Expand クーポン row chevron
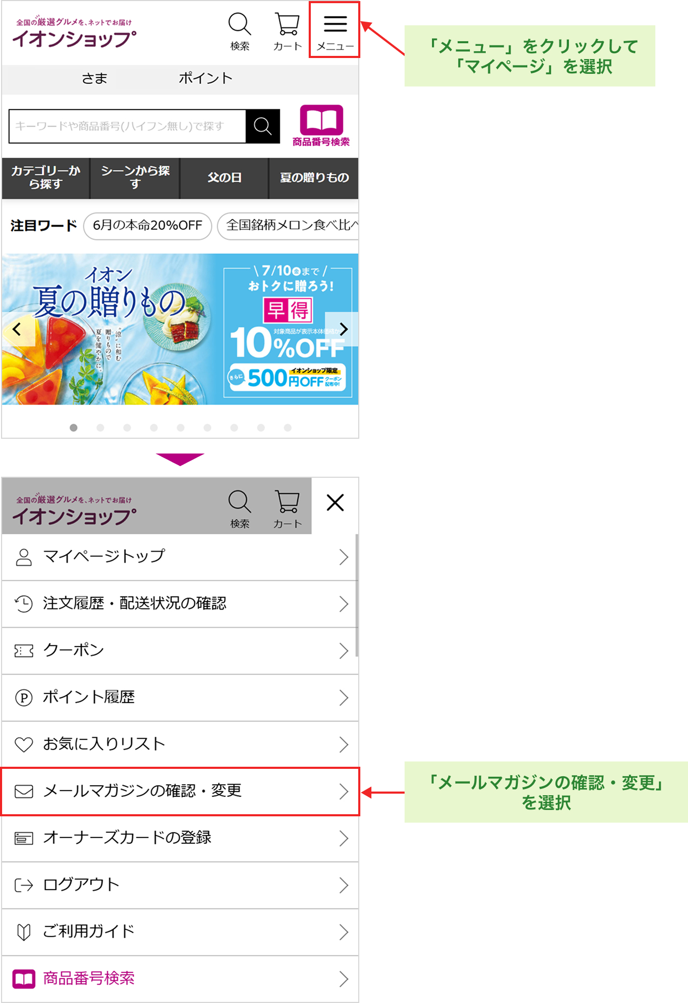 (343, 651)
